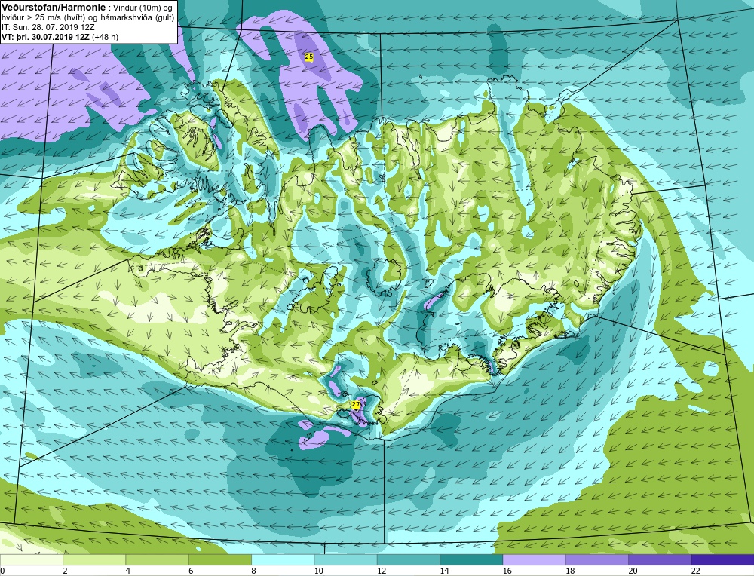Click the legend label 16
754x576 pixels.
pos(507,571)
